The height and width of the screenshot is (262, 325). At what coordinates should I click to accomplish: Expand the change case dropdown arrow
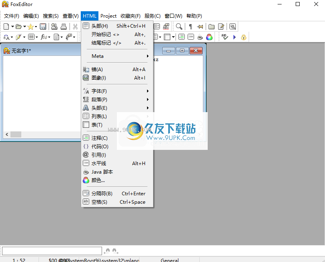pos(12,37)
